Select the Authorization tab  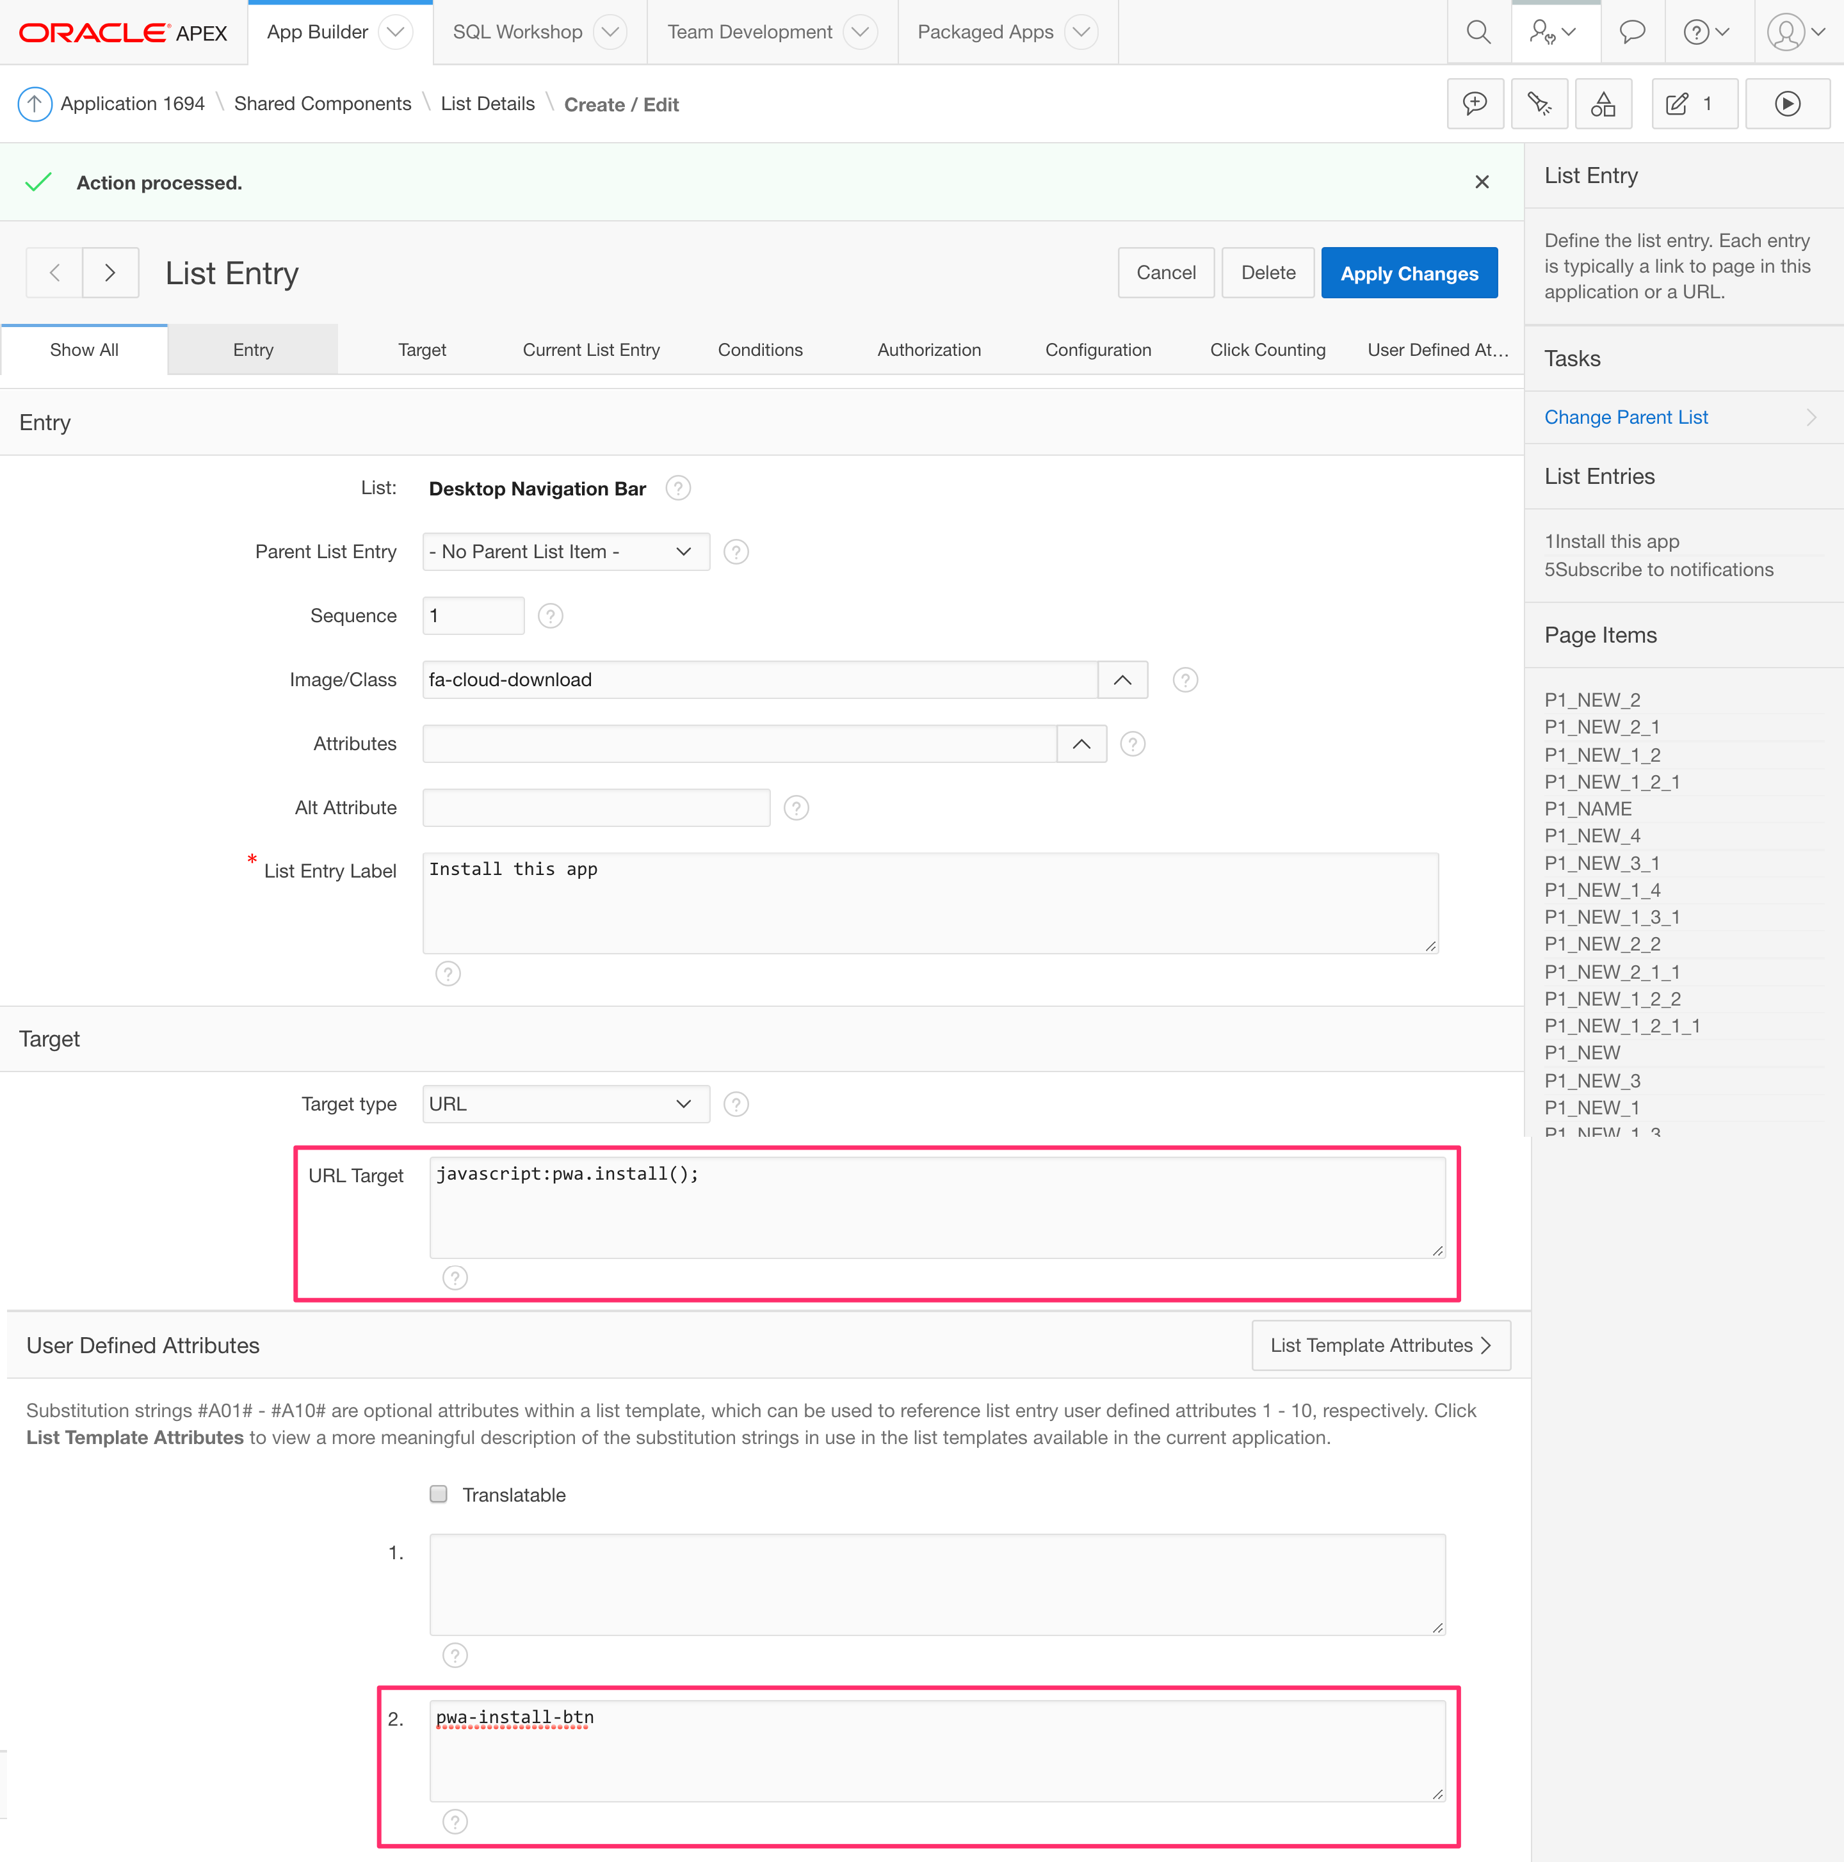tap(928, 350)
